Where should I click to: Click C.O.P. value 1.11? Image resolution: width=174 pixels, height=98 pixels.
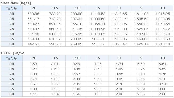(x=33, y=94)
